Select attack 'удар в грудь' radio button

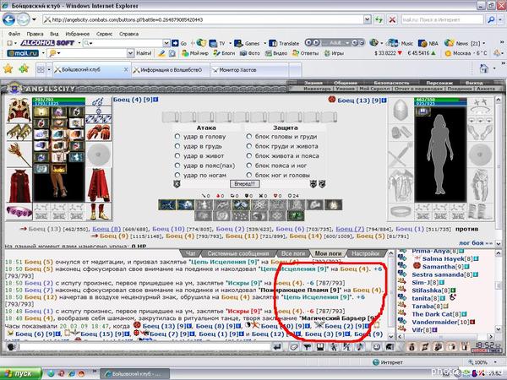pyautogui.click(x=177, y=146)
